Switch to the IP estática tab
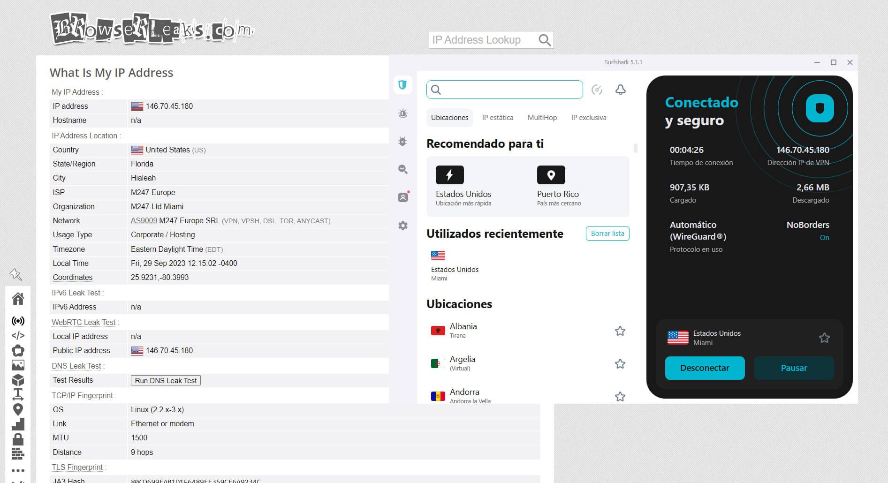Screen dimensions: 888x483 point(497,118)
